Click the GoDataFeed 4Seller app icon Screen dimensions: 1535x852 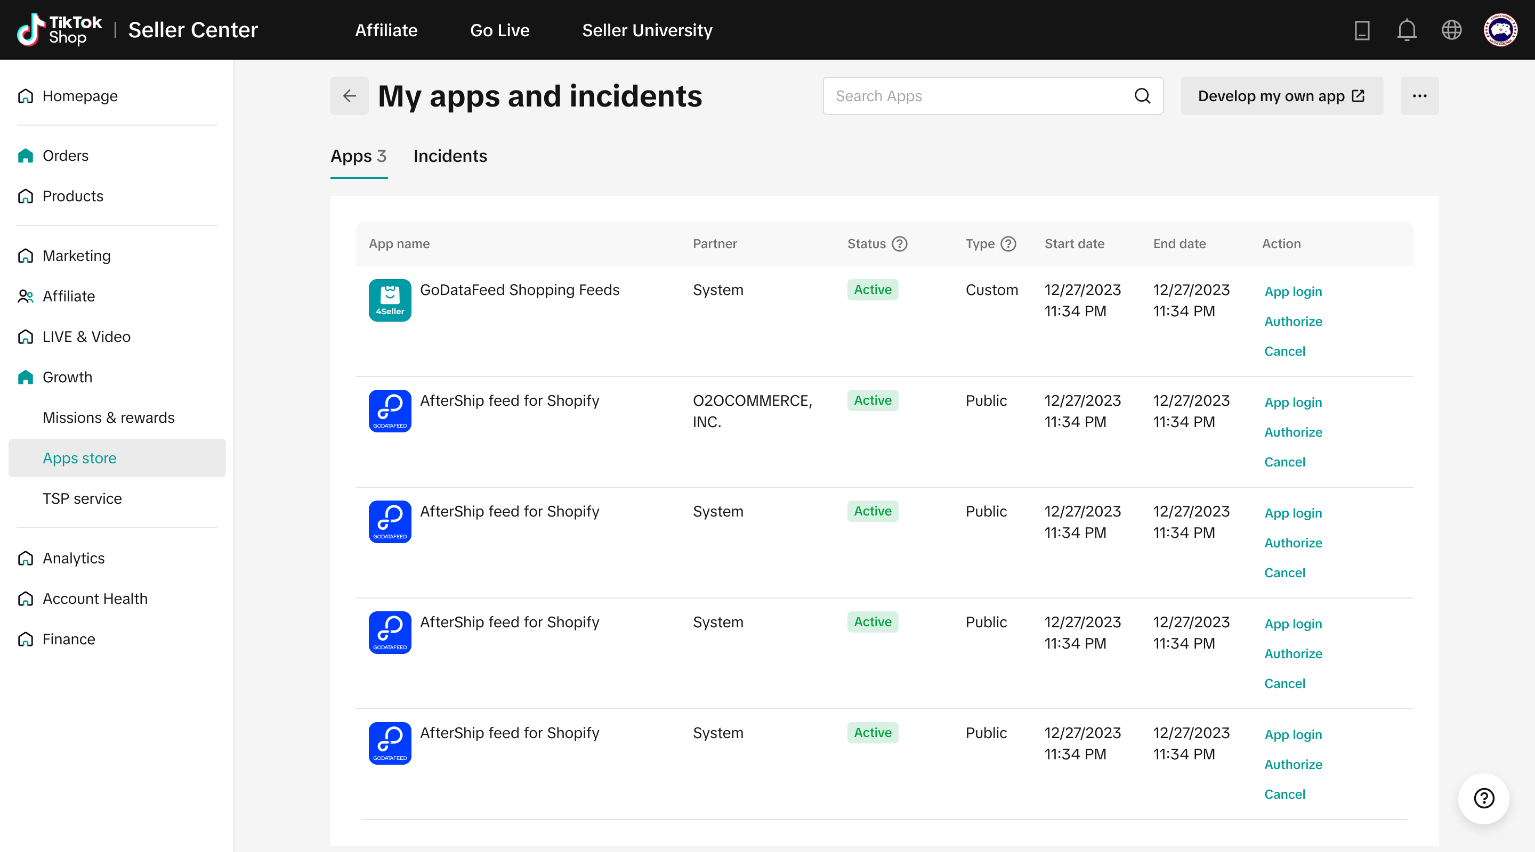(390, 300)
